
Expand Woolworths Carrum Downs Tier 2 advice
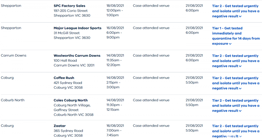[x=235, y=61]
